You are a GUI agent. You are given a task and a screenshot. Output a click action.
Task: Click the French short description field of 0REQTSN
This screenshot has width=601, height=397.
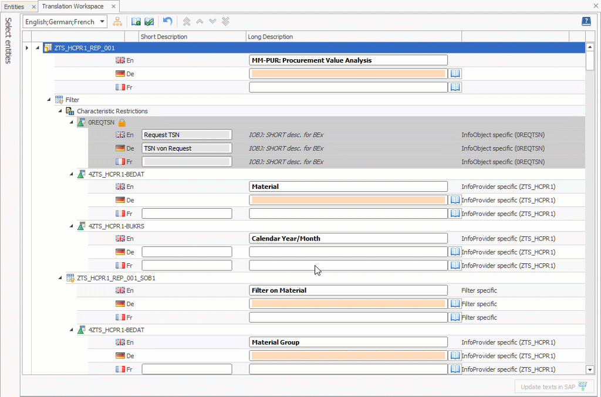pyautogui.click(x=187, y=162)
